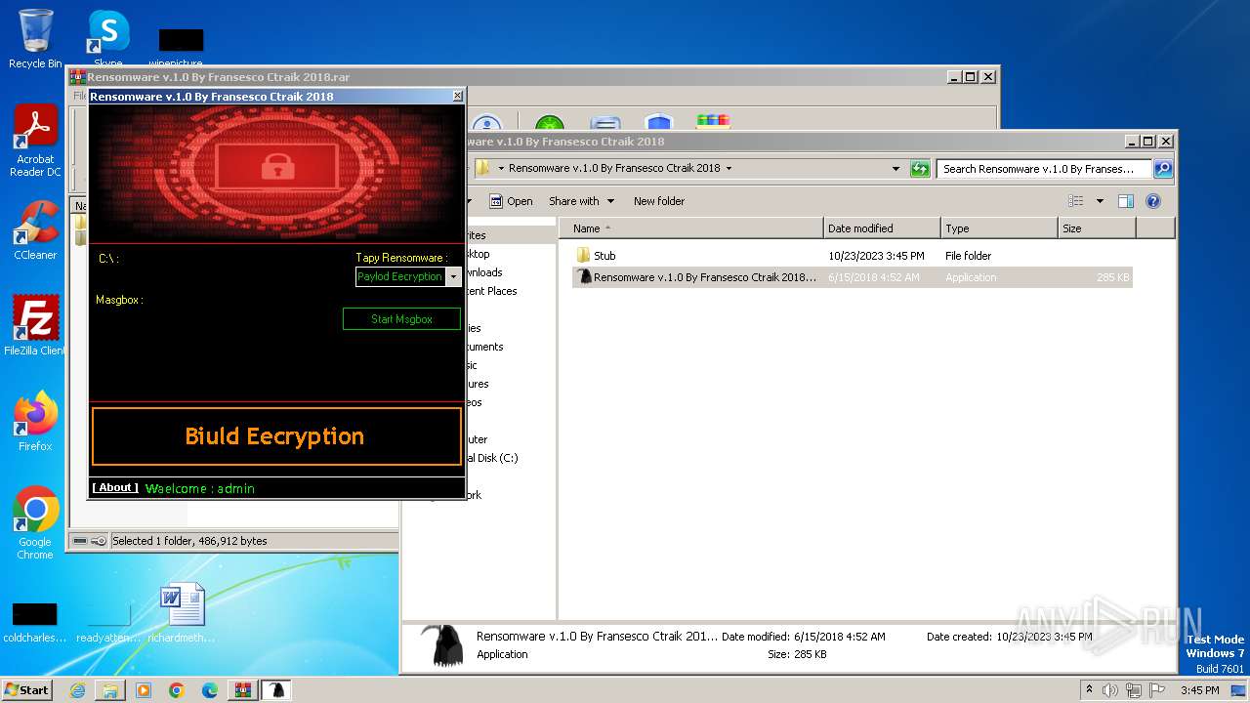Open Windows Explorer from taskbar
This screenshot has height=703, width=1250.
[x=110, y=690]
